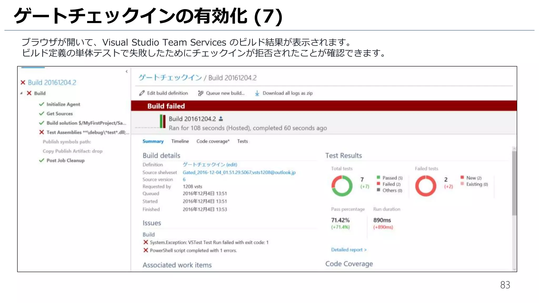Switch to the Timeline tab
The width and height of the screenshot is (539, 303).
[x=180, y=141]
